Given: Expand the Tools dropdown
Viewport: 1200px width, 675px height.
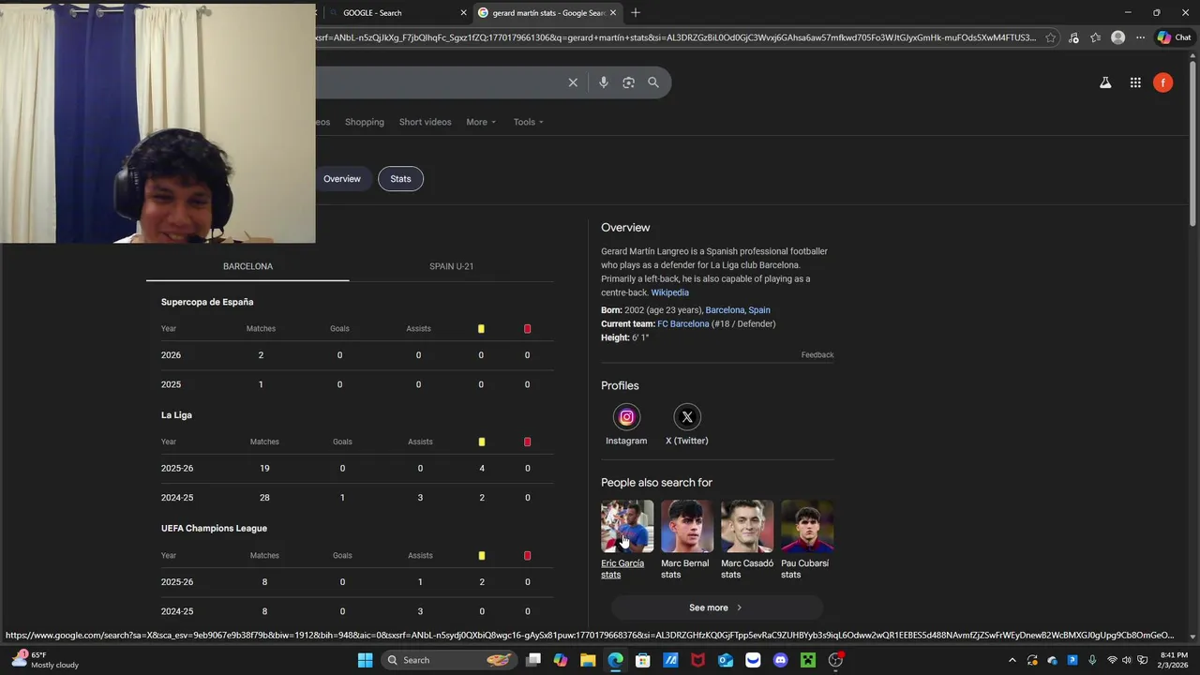Looking at the screenshot, I should 528,122.
